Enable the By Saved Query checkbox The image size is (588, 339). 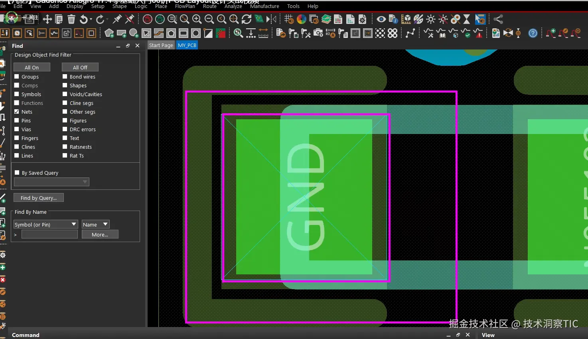(17, 173)
